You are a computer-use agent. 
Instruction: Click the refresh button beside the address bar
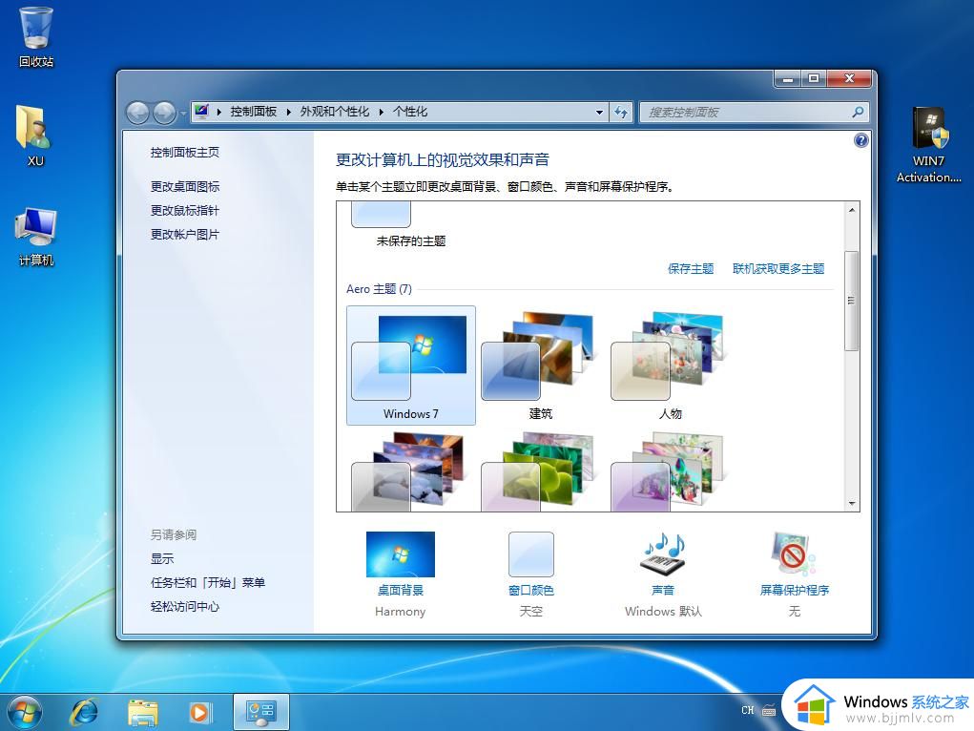[620, 112]
